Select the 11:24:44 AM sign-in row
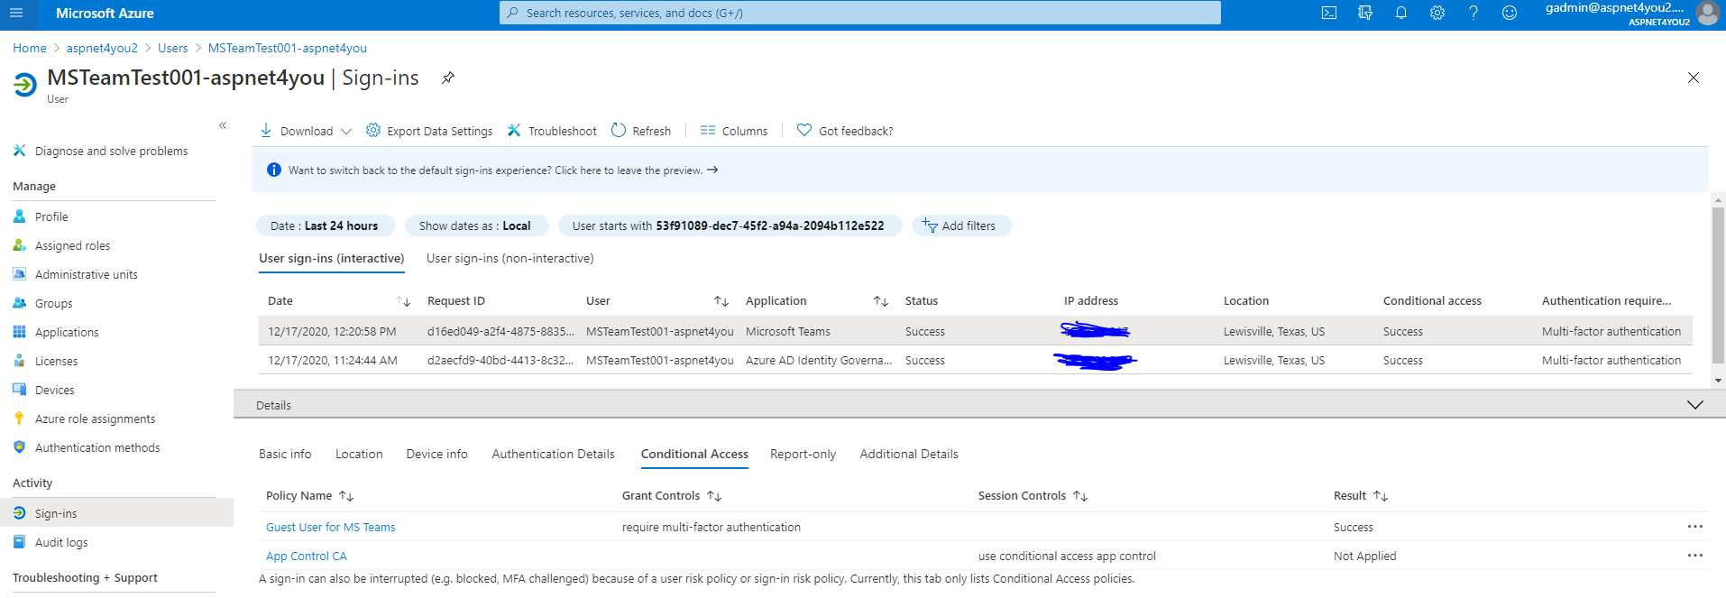 [x=975, y=360]
